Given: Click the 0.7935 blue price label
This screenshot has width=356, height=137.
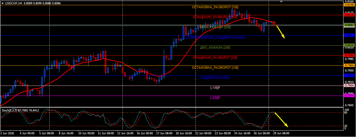Looking at the screenshot, I should (x=349, y=75).
